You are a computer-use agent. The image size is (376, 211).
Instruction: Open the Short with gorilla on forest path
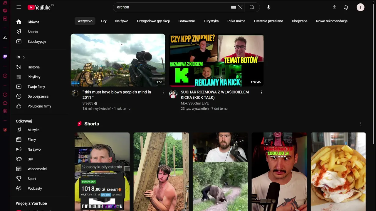tap(220, 172)
